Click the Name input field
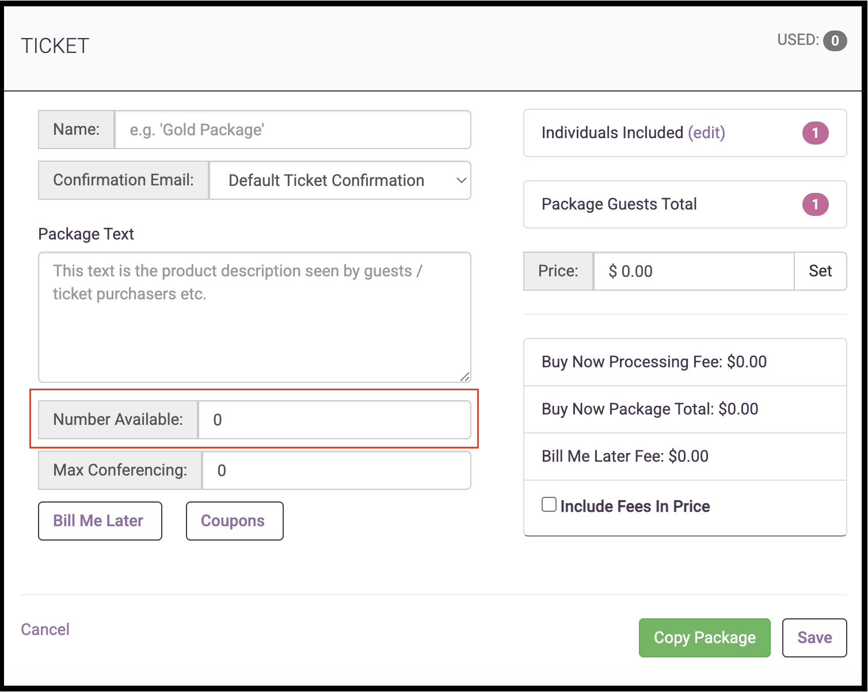Viewport: 868px width, 692px height. (x=292, y=130)
